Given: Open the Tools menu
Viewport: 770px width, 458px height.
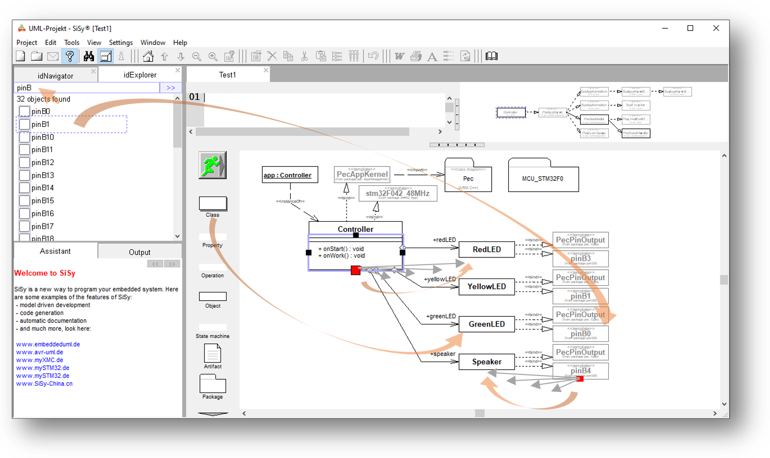Looking at the screenshot, I should click(71, 42).
